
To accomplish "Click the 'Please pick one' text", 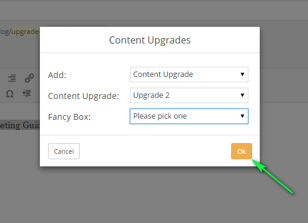I will coord(160,116).
